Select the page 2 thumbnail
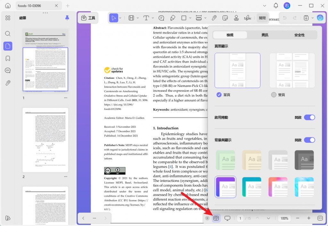328x226 pixels. [45, 140]
